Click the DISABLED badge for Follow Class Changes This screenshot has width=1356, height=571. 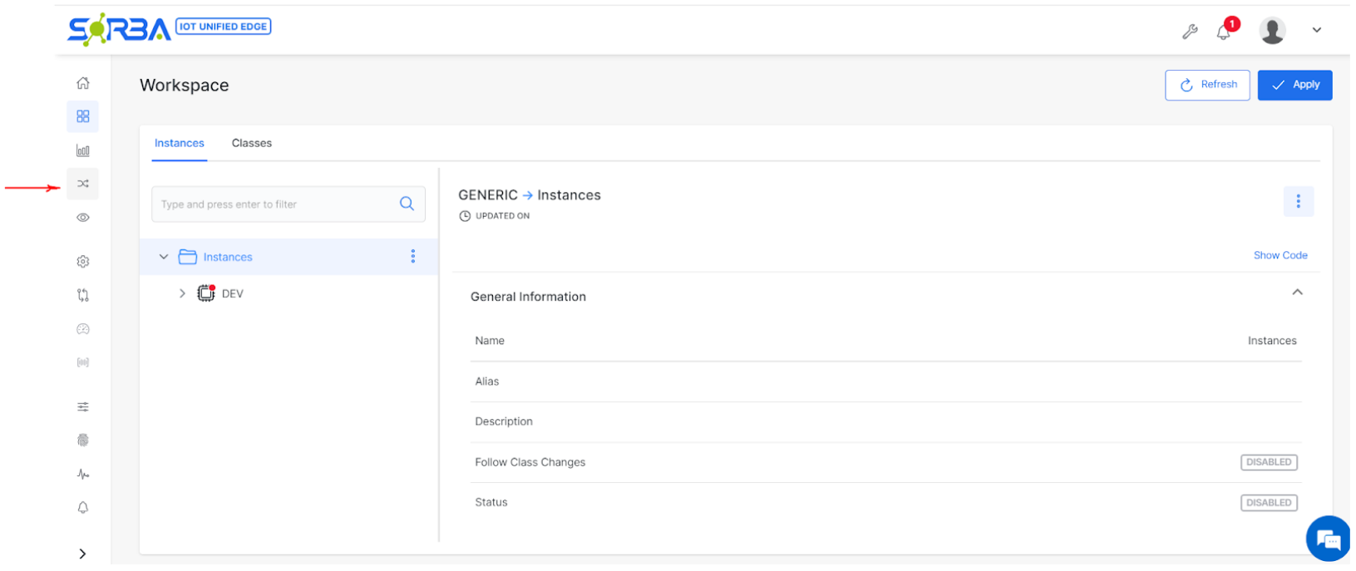point(1269,462)
